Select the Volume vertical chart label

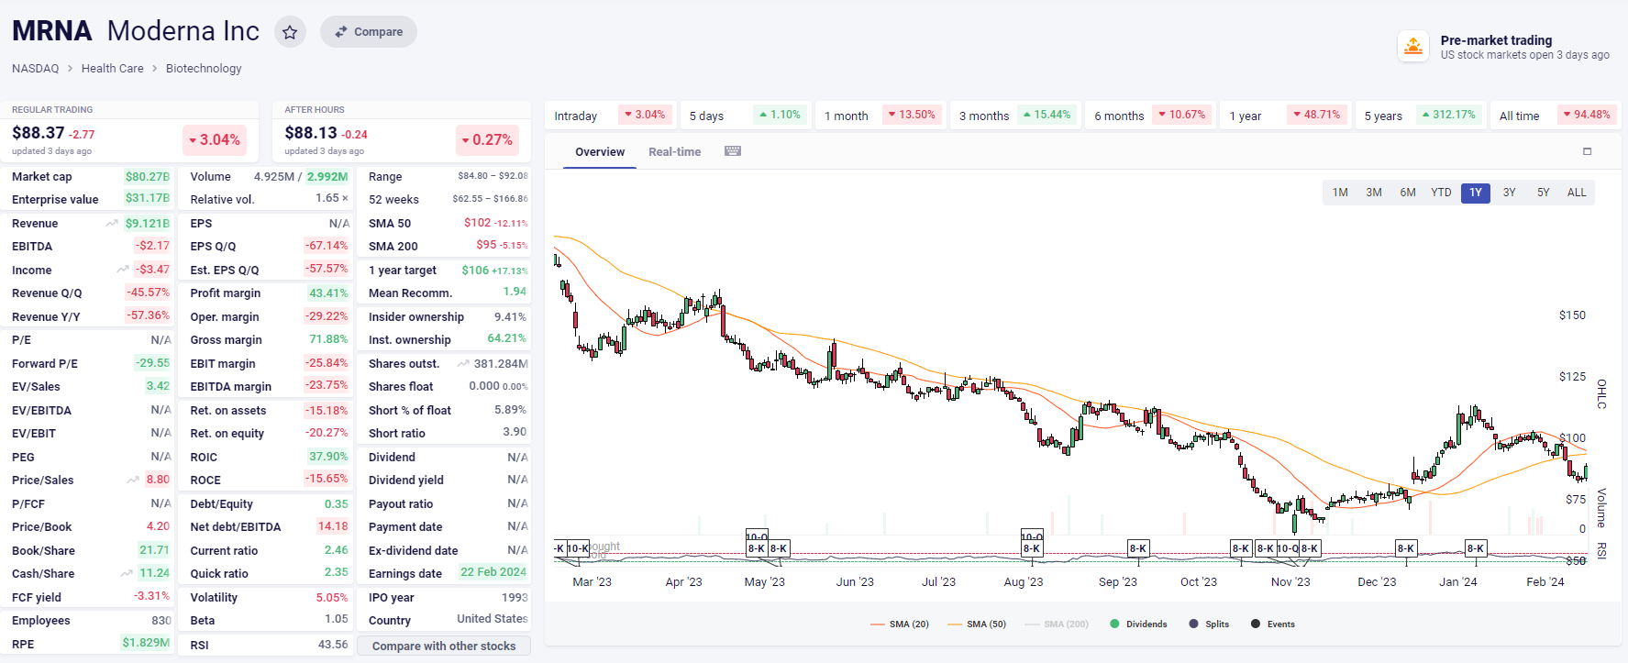pyautogui.click(x=1601, y=508)
